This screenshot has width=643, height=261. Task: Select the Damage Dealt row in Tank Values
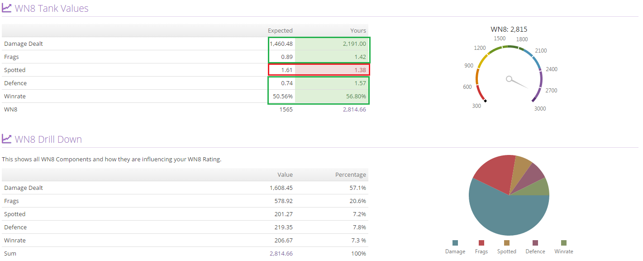tap(185, 43)
